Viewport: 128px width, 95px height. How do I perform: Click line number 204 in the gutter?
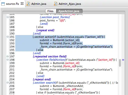point(12,79)
